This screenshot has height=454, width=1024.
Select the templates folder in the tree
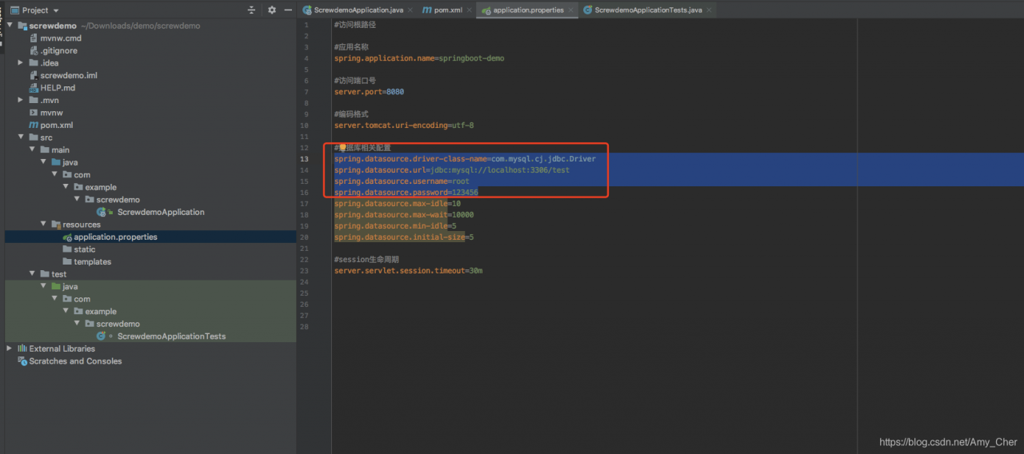[92, 262]
